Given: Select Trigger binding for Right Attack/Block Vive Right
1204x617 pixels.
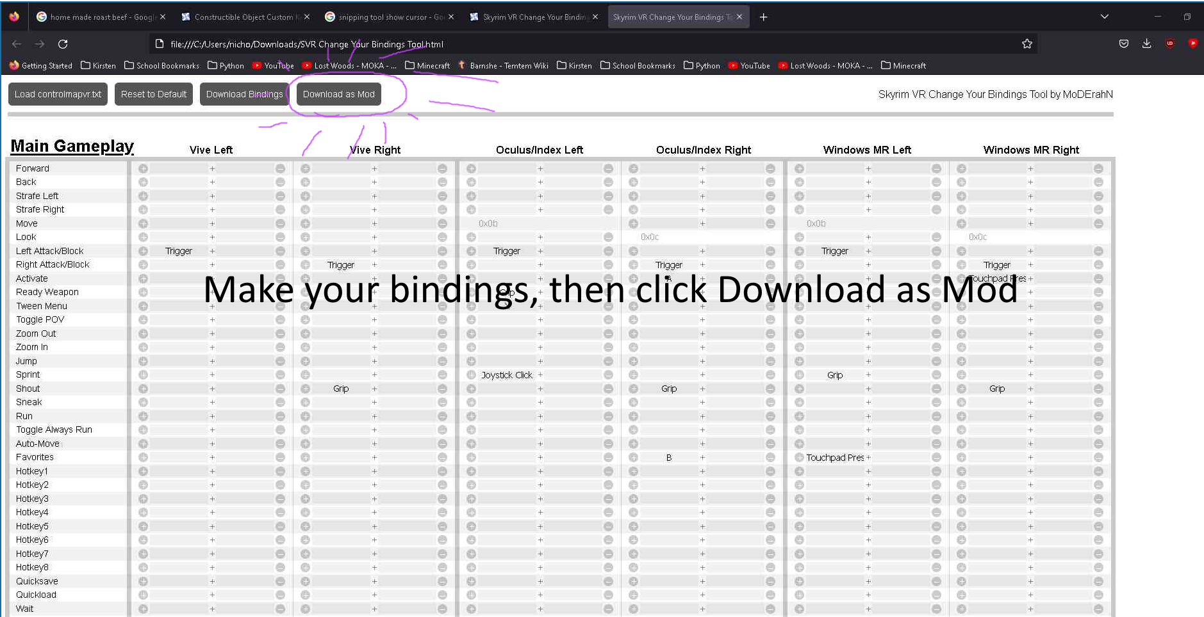Looking at the screenshot, I should pos(341,265).
